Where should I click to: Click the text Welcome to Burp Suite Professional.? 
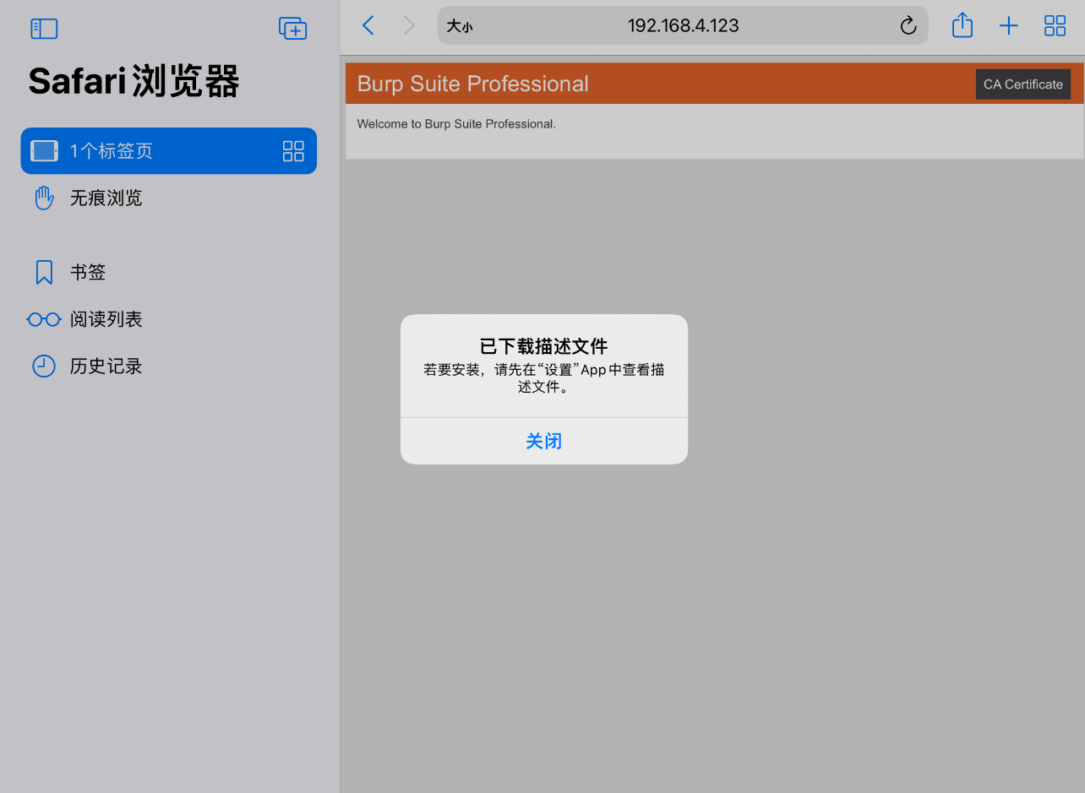tap(456, 124)
